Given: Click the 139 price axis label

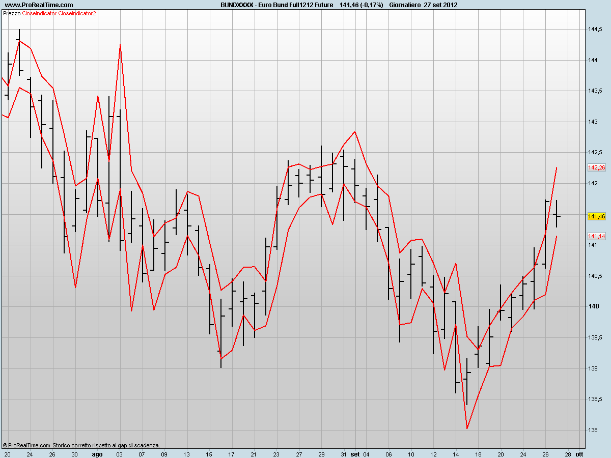Looking at the screenshot, I should point(593,368).
